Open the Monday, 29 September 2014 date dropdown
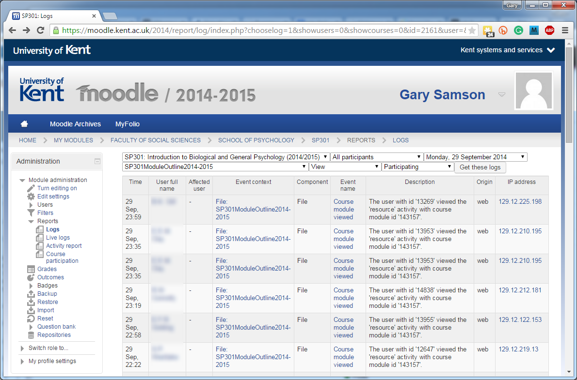This screenshot has width=577, height=380. coord(475,156)
